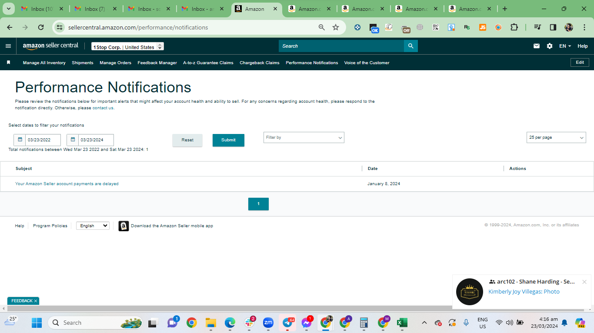
Task: Launch Excel from the taskbar
Action: pyautogui.click(x=402, y=323)
